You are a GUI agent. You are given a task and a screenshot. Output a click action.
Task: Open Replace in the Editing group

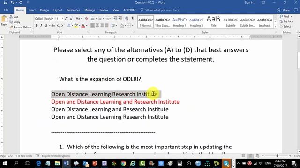coord(286,21)
